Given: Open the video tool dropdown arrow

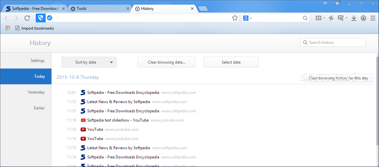Looking at the screenshot, I should 324,18.
